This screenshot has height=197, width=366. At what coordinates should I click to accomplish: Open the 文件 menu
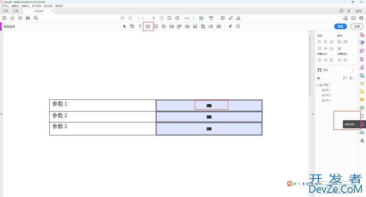tap(5, 6)
